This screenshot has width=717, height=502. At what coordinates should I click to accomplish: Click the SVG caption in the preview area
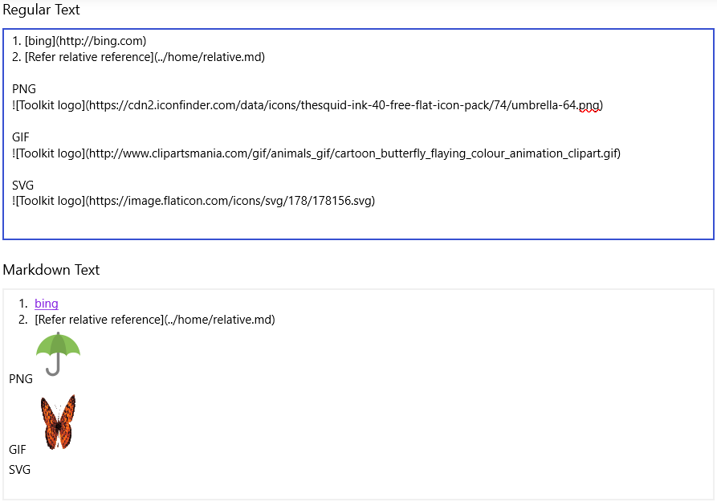point(19,469)
